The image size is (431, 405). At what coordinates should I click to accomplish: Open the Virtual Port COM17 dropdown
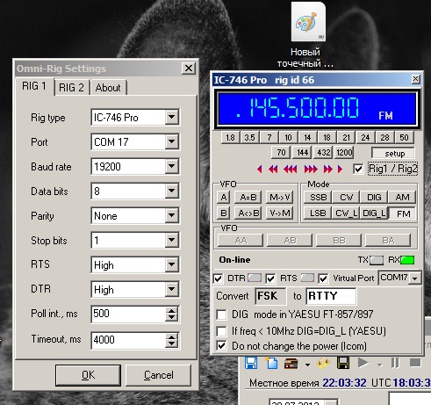pyautogui.click(x=415, y=278)
